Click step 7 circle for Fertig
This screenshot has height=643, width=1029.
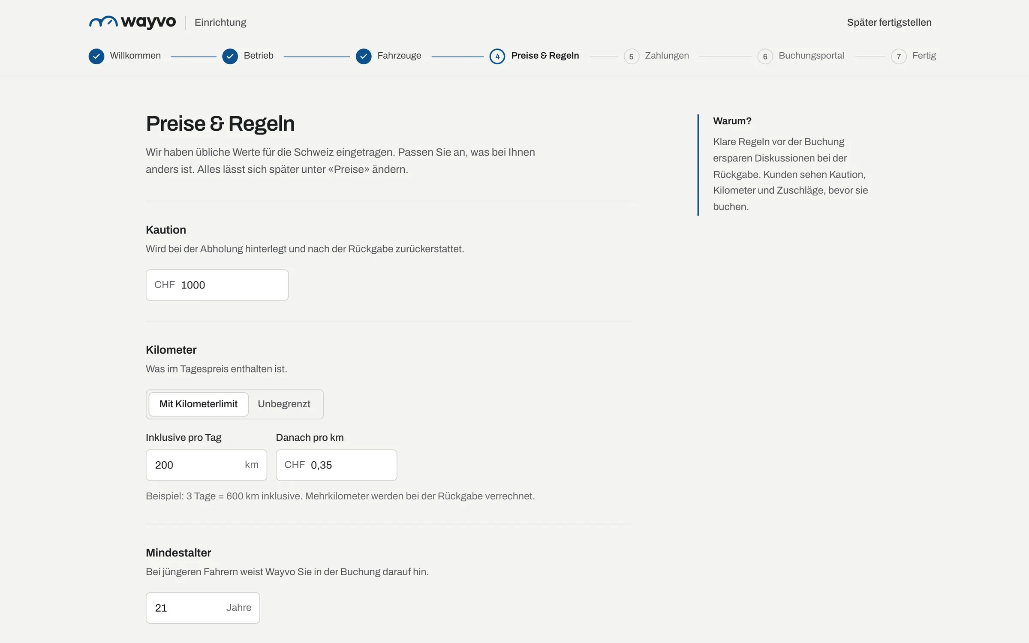click(899, 56)
